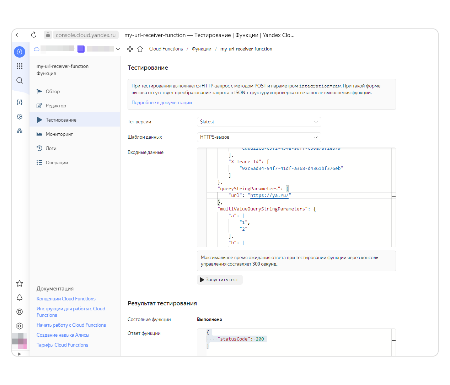Image resolution: width=450 pixels, height=385 pixels.
Task: Click the my-url-receiver-function breadcrumb
Action: point(246,49)
